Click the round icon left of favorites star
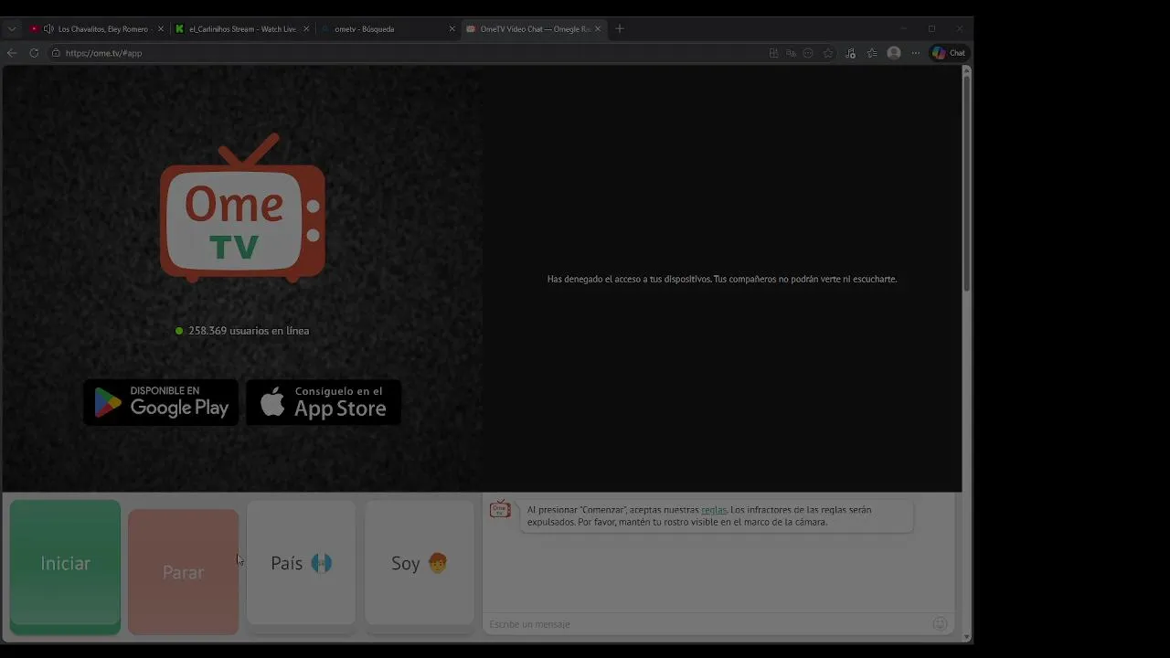Viewport: 1170px width, 658px height. tap(808, 53)
